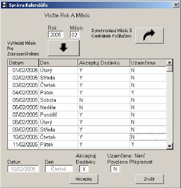Select the Datum column header
The height and width of the screenshot is (188, 181).
[23, 63]
